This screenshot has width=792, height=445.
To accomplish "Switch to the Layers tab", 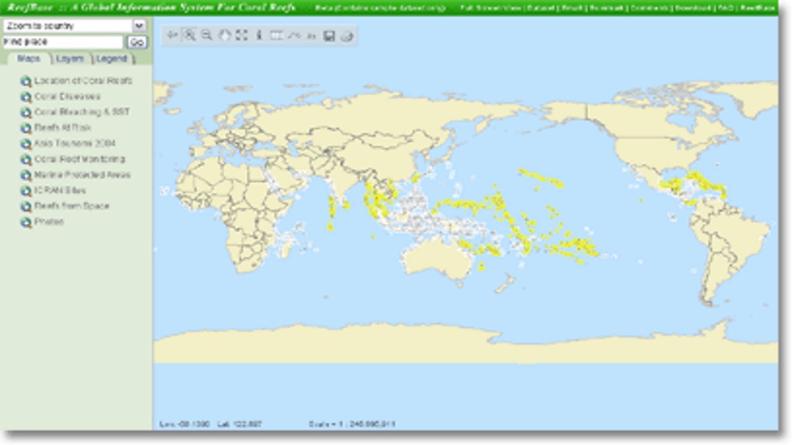I will point(69,59).
